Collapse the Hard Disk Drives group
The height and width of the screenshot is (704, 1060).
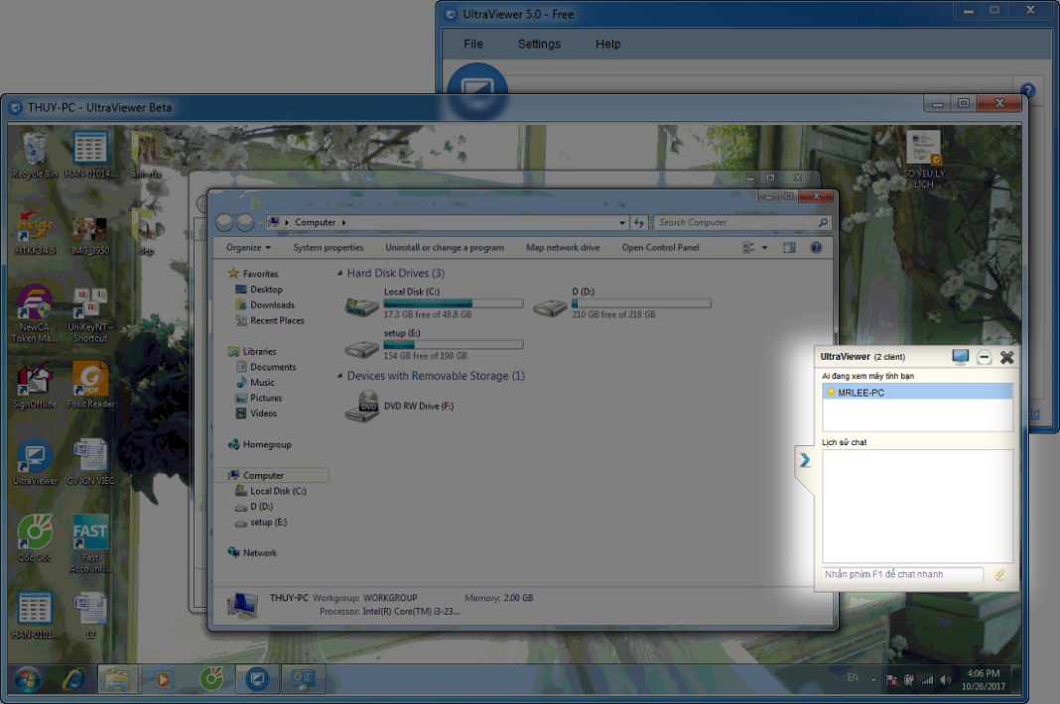(340, 273)
